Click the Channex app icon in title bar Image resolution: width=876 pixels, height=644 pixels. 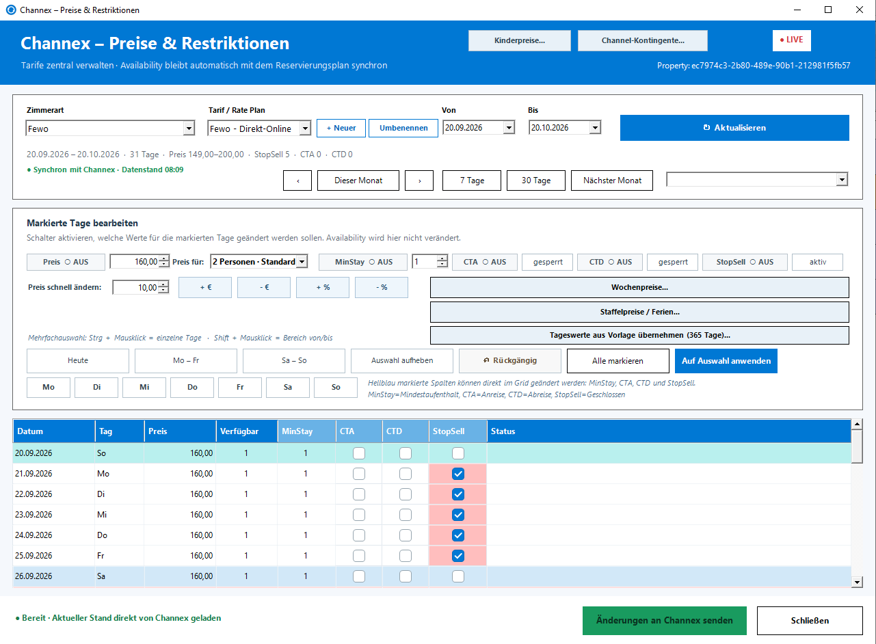click(10, 10)
